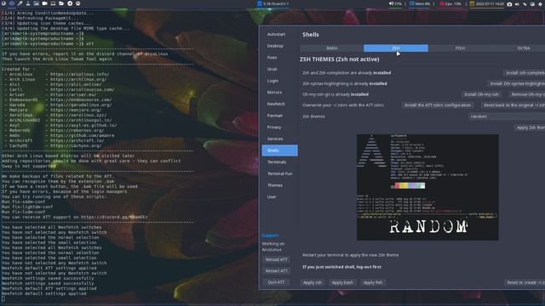Click the Install Oh-my-zsh button
Viewport: 545px width, 306px height.
tap(481, 94)
